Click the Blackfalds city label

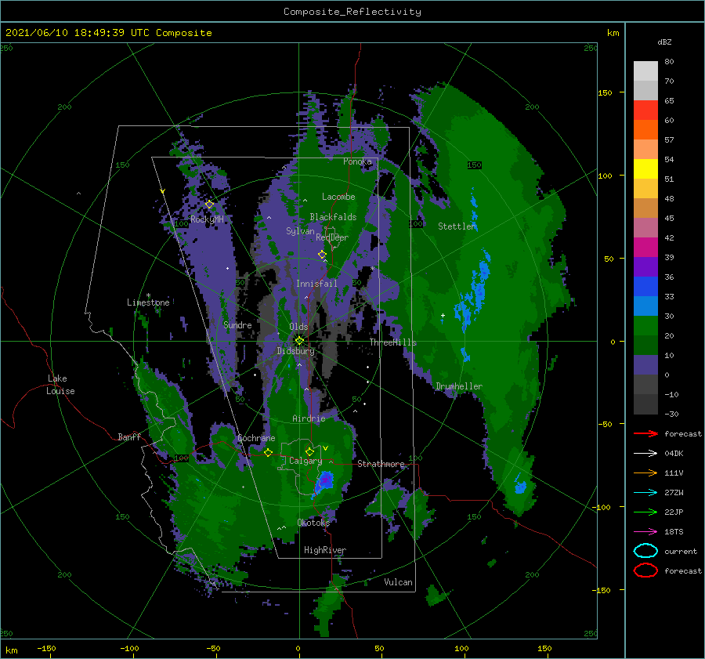333,217
